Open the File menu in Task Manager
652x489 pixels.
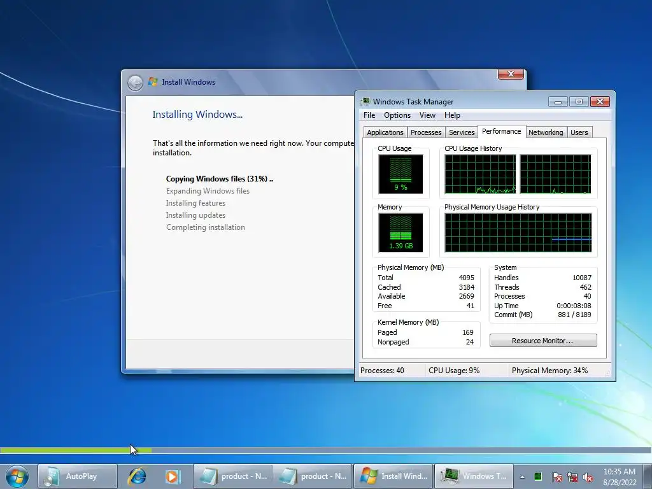click(369, 115)
